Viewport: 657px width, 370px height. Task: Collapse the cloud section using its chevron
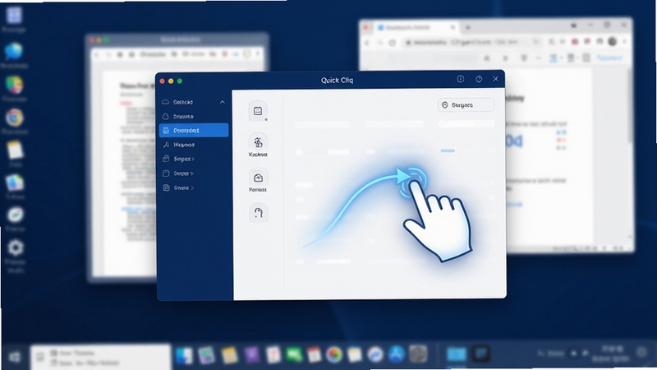[223, 102]
